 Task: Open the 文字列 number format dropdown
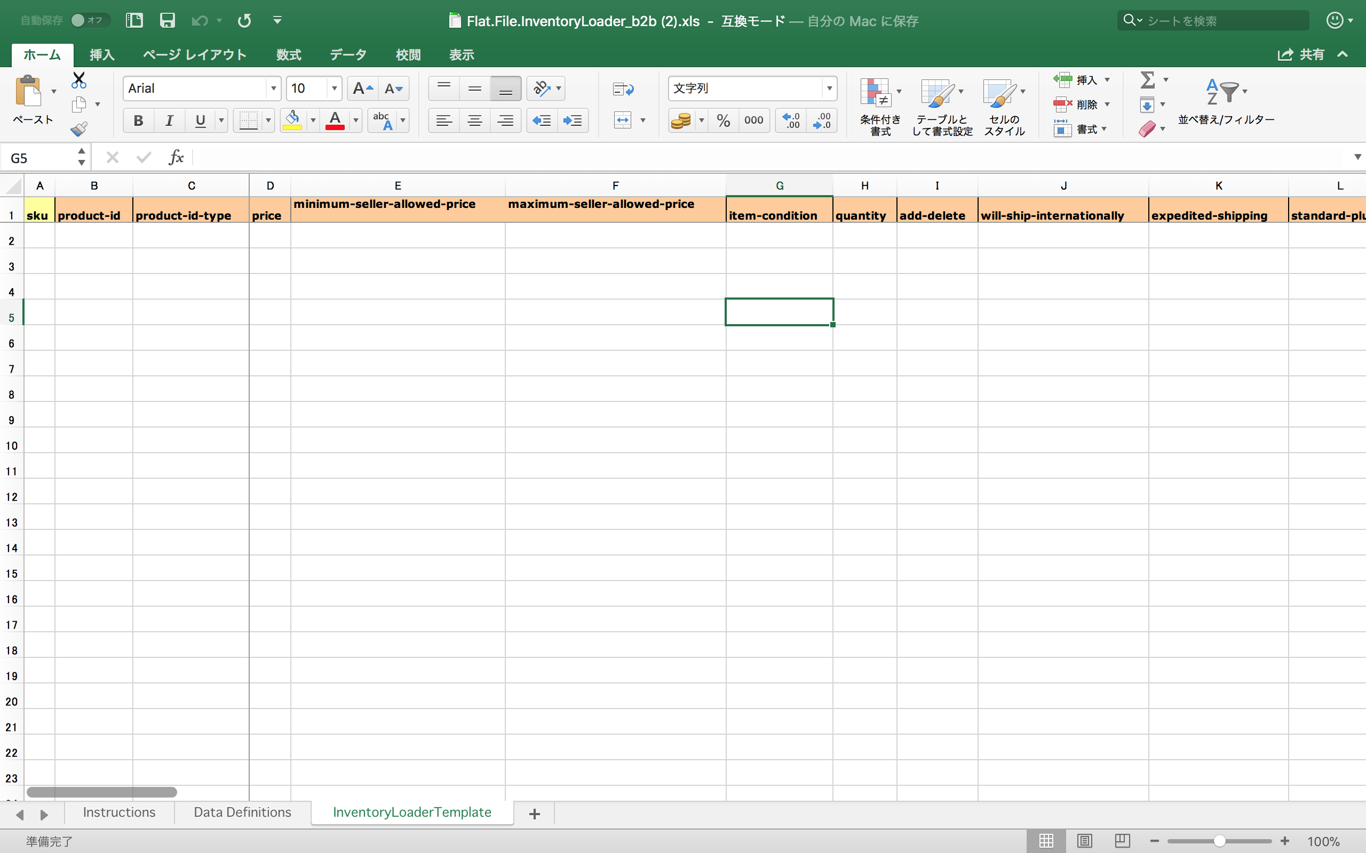(829, 88)
